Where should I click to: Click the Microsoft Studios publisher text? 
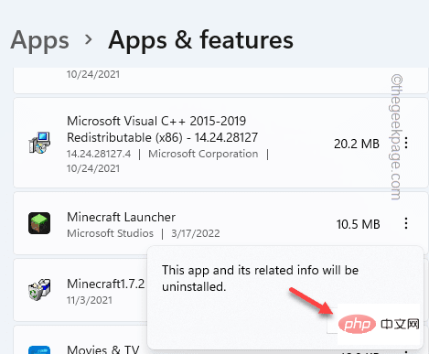[110, 233]
